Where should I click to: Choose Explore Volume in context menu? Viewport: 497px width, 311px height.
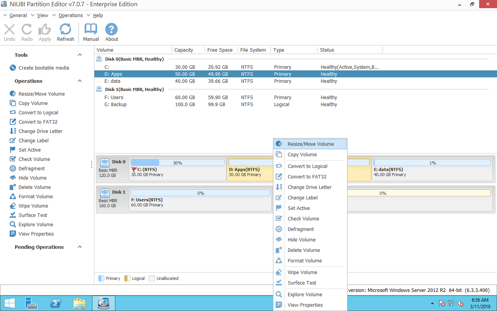click(x=310, y=294)
